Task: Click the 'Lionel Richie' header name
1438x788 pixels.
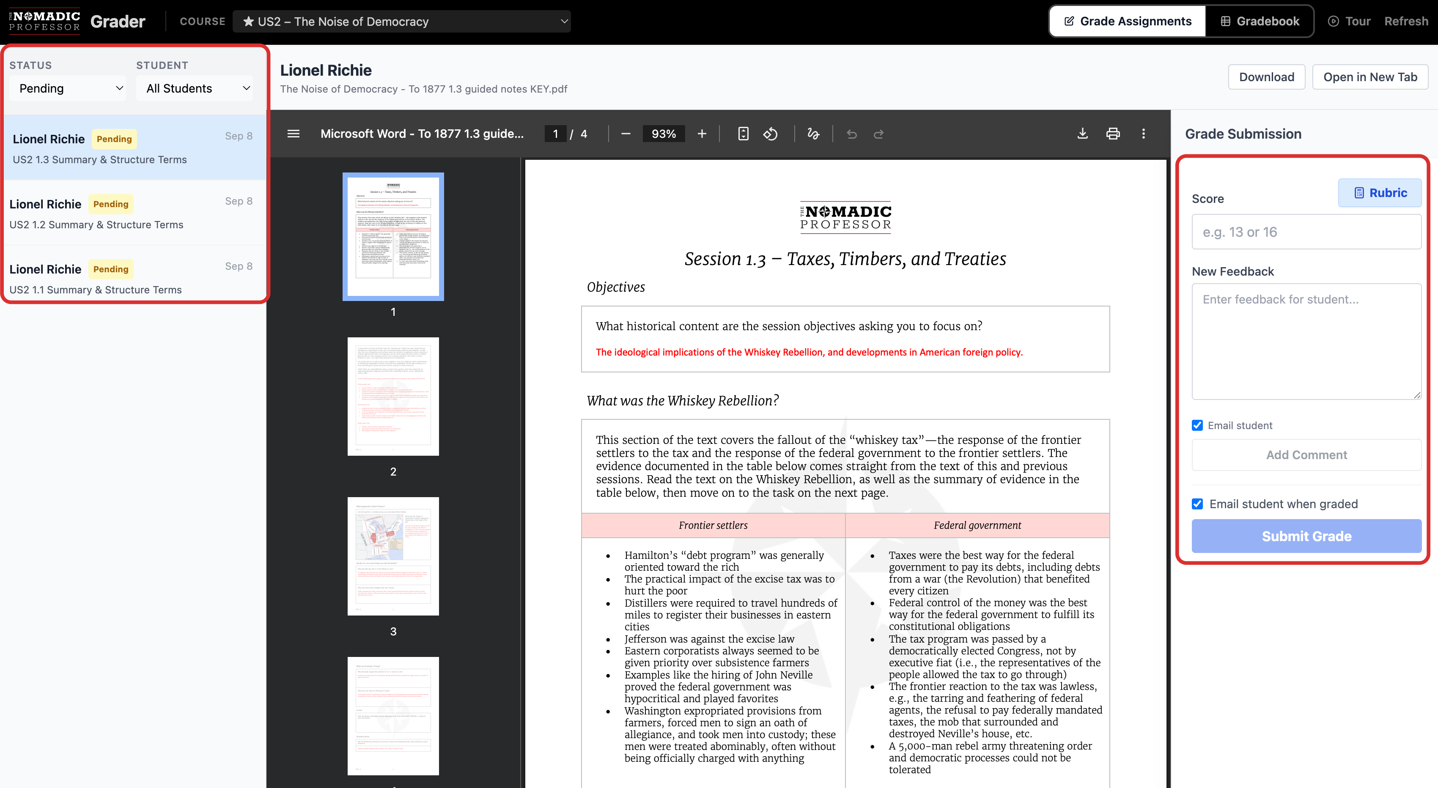Action: coord(326,70)
